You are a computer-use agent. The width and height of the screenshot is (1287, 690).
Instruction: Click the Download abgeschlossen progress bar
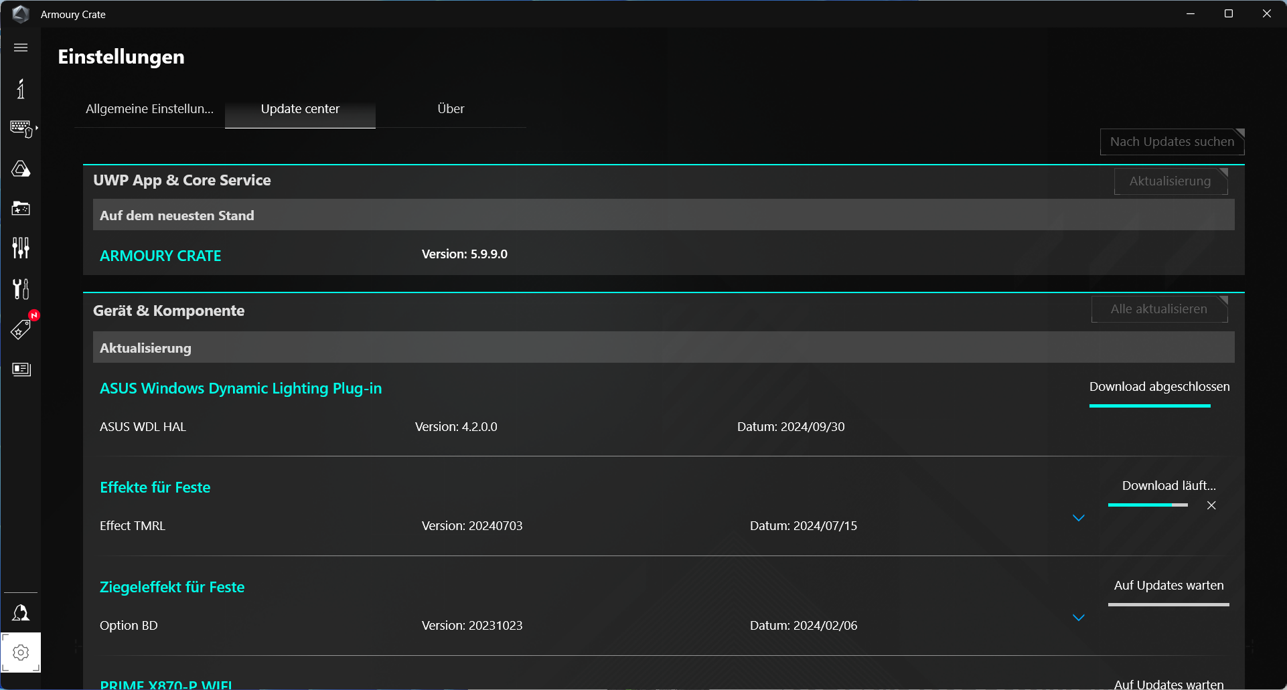coord(1150,406)
